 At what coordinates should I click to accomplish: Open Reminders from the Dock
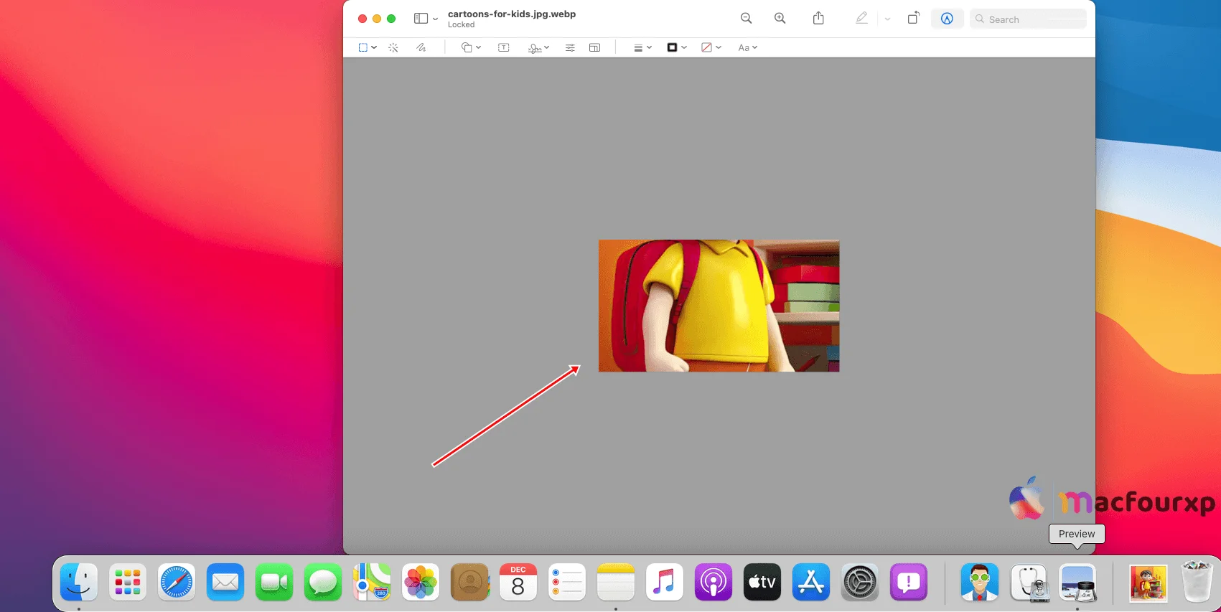pos(567,582)
